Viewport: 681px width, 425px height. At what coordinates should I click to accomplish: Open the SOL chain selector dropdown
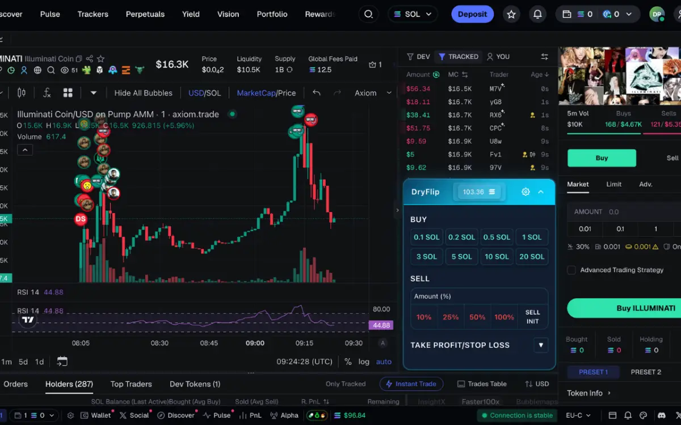point(413,14)
